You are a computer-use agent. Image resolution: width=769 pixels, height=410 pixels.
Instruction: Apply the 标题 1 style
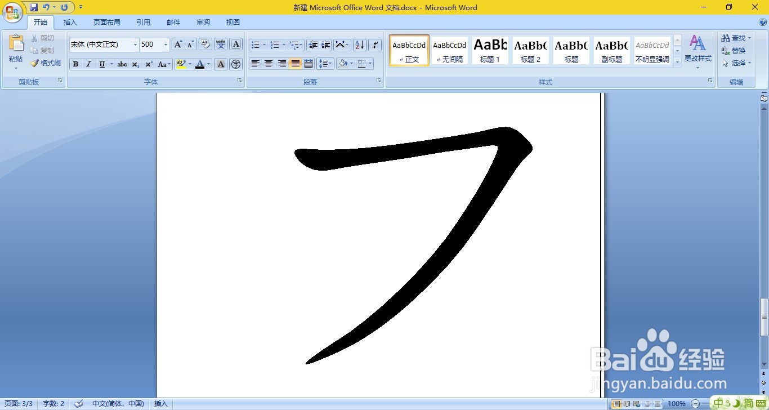click(490, 50)
